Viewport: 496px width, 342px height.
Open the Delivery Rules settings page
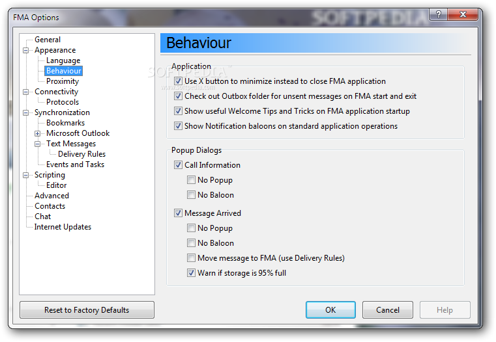click(x=81, y=154)
